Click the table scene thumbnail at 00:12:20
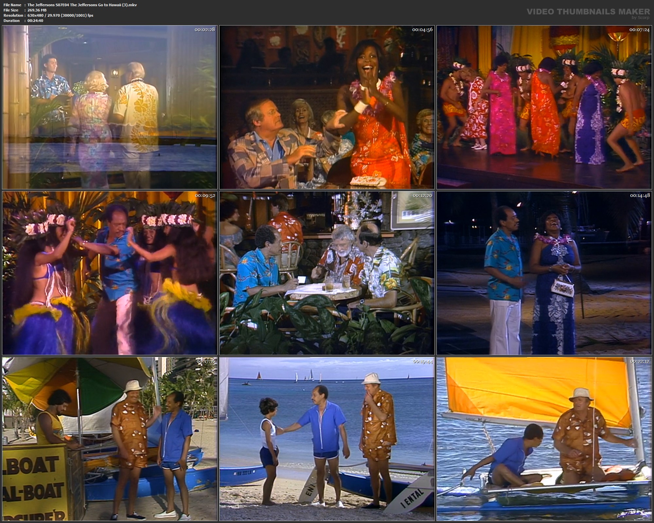The width and height of the screenshot is (654, 523). tap(327, 273)
